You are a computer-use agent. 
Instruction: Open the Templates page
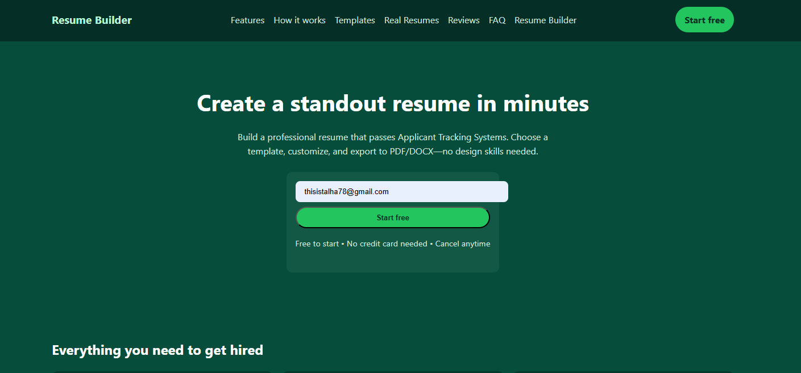point(355,20)
